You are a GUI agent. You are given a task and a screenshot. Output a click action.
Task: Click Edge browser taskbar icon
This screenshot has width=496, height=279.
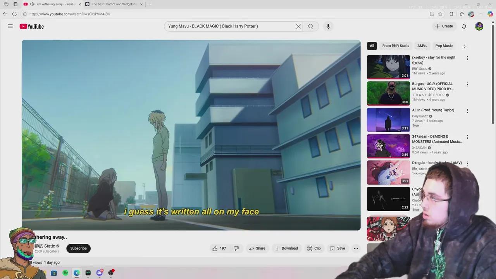click(x=77, y=273)
